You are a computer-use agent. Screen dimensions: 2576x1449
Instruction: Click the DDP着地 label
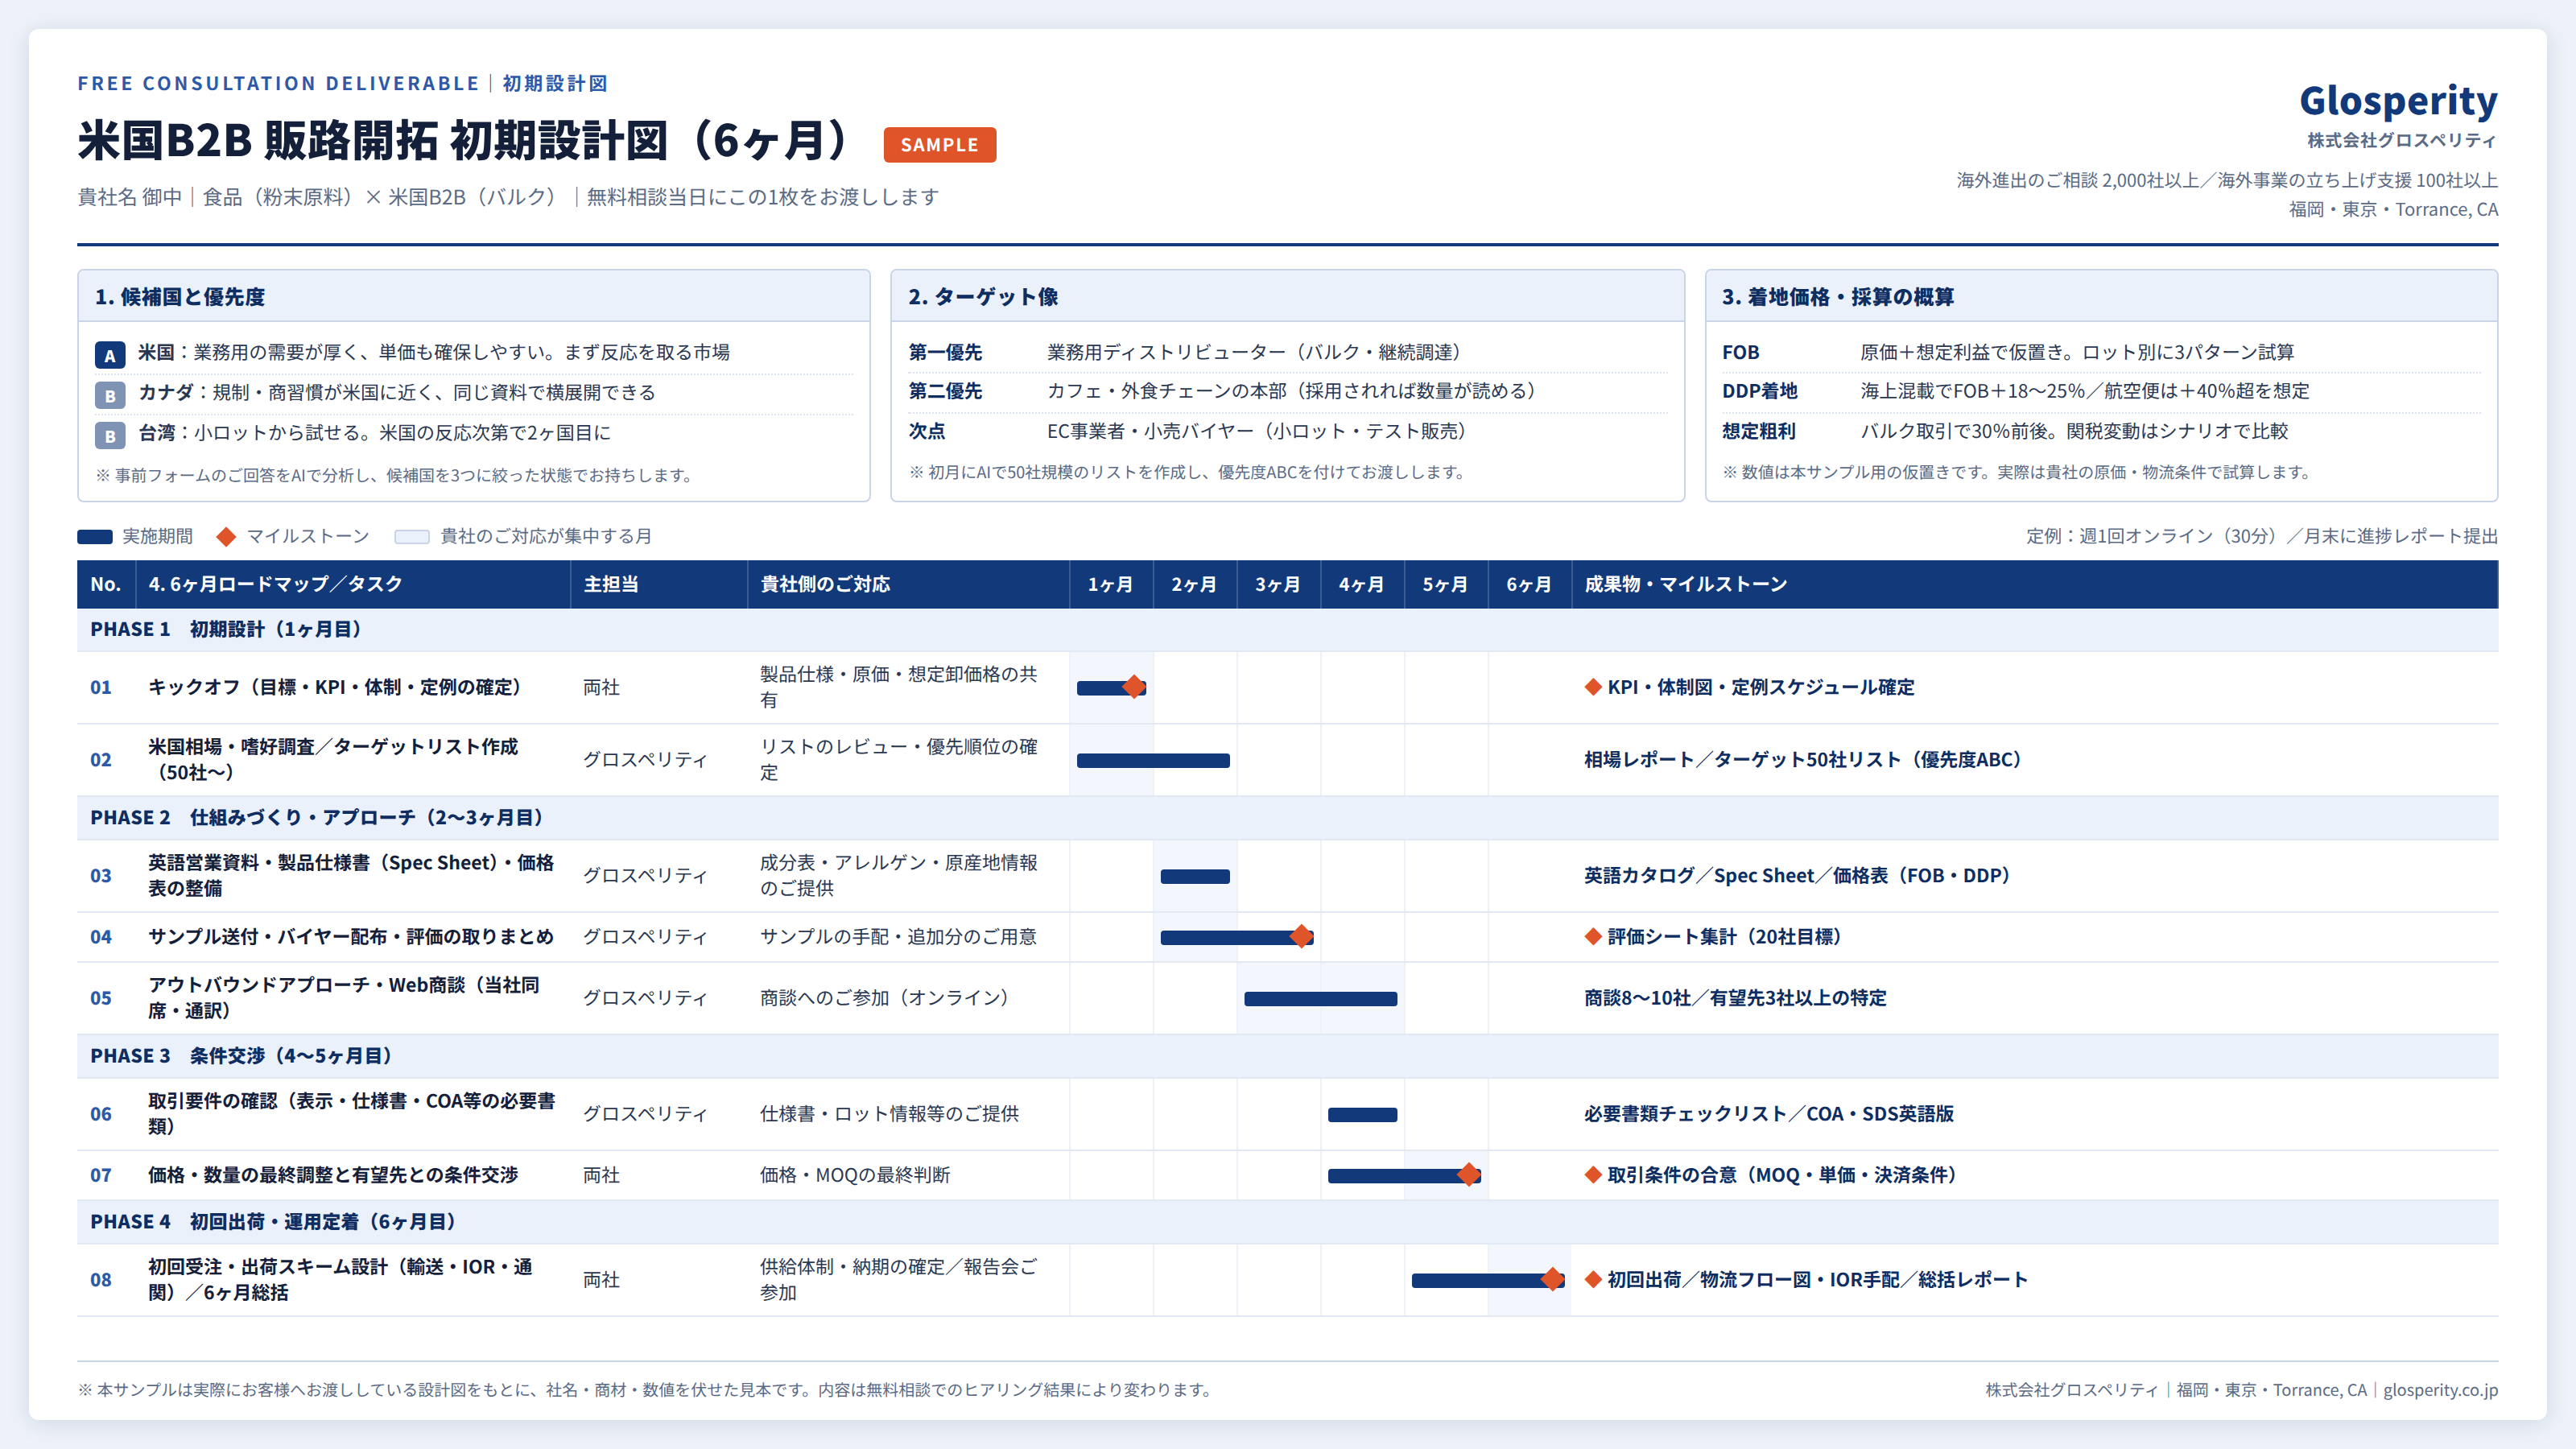[x=1759, y=391]
